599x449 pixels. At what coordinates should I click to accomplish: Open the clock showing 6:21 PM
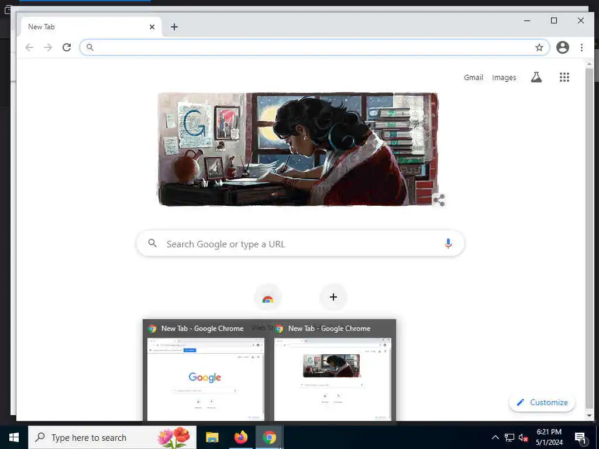[549, 437]
